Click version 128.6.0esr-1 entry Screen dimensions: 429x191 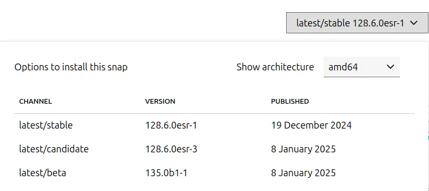pyautogui.click(x=171, y=125)
